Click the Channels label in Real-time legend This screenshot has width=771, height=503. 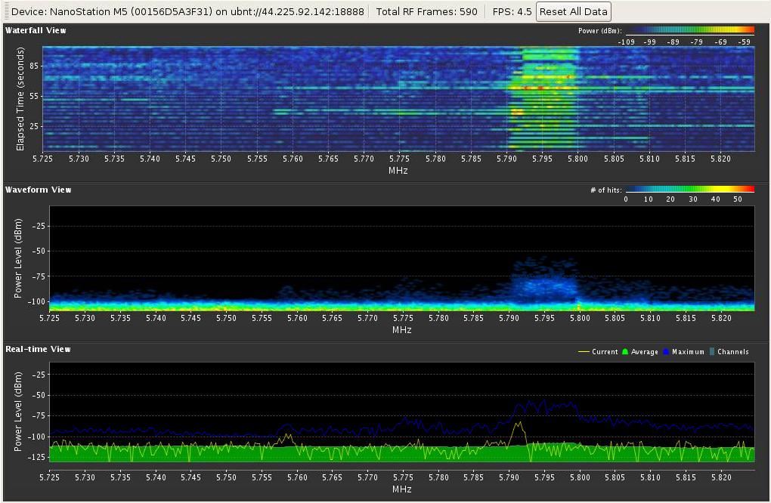732,352
